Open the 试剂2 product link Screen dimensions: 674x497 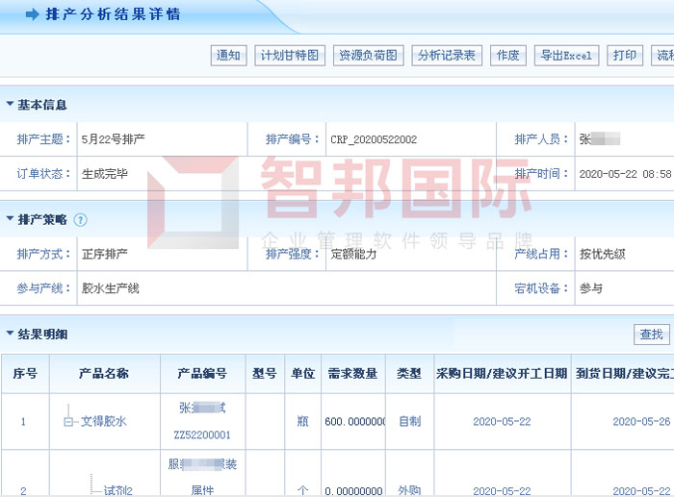(x=117, y=490)
